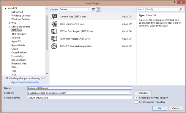Select Extensibility category

click(18, 56)
